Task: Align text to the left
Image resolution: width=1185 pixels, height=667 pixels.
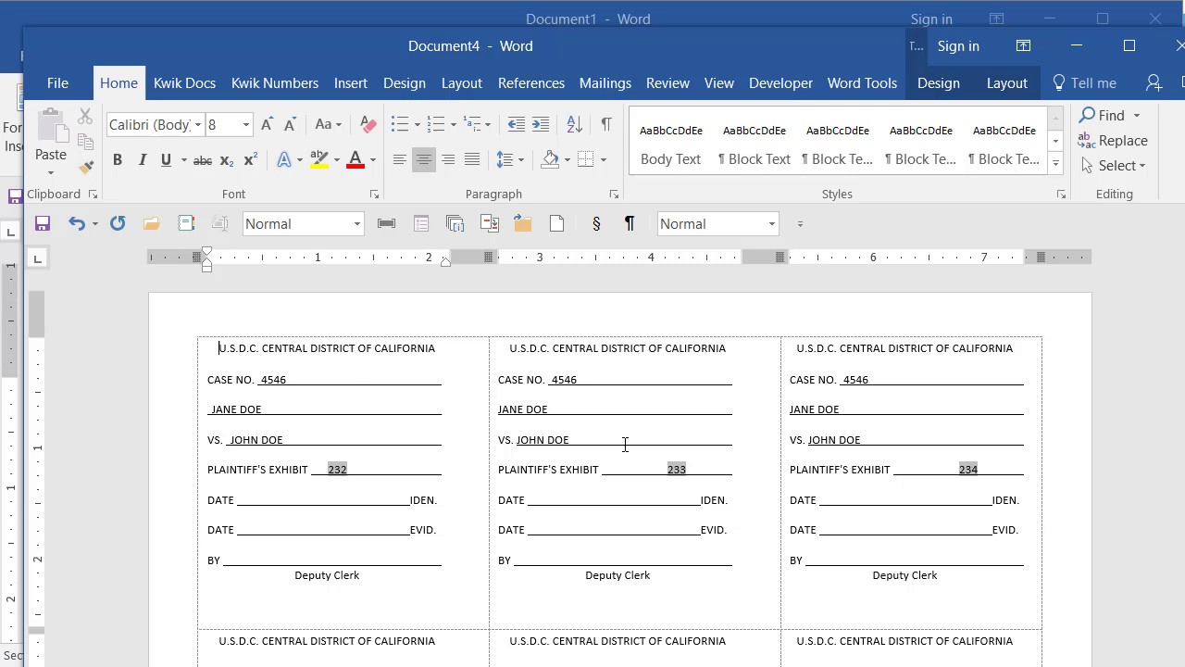Action: (399, 160)
